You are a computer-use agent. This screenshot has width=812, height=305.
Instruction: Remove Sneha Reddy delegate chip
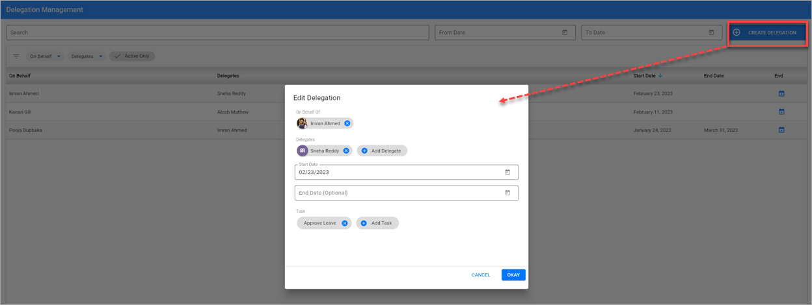(x=346, y=151)
